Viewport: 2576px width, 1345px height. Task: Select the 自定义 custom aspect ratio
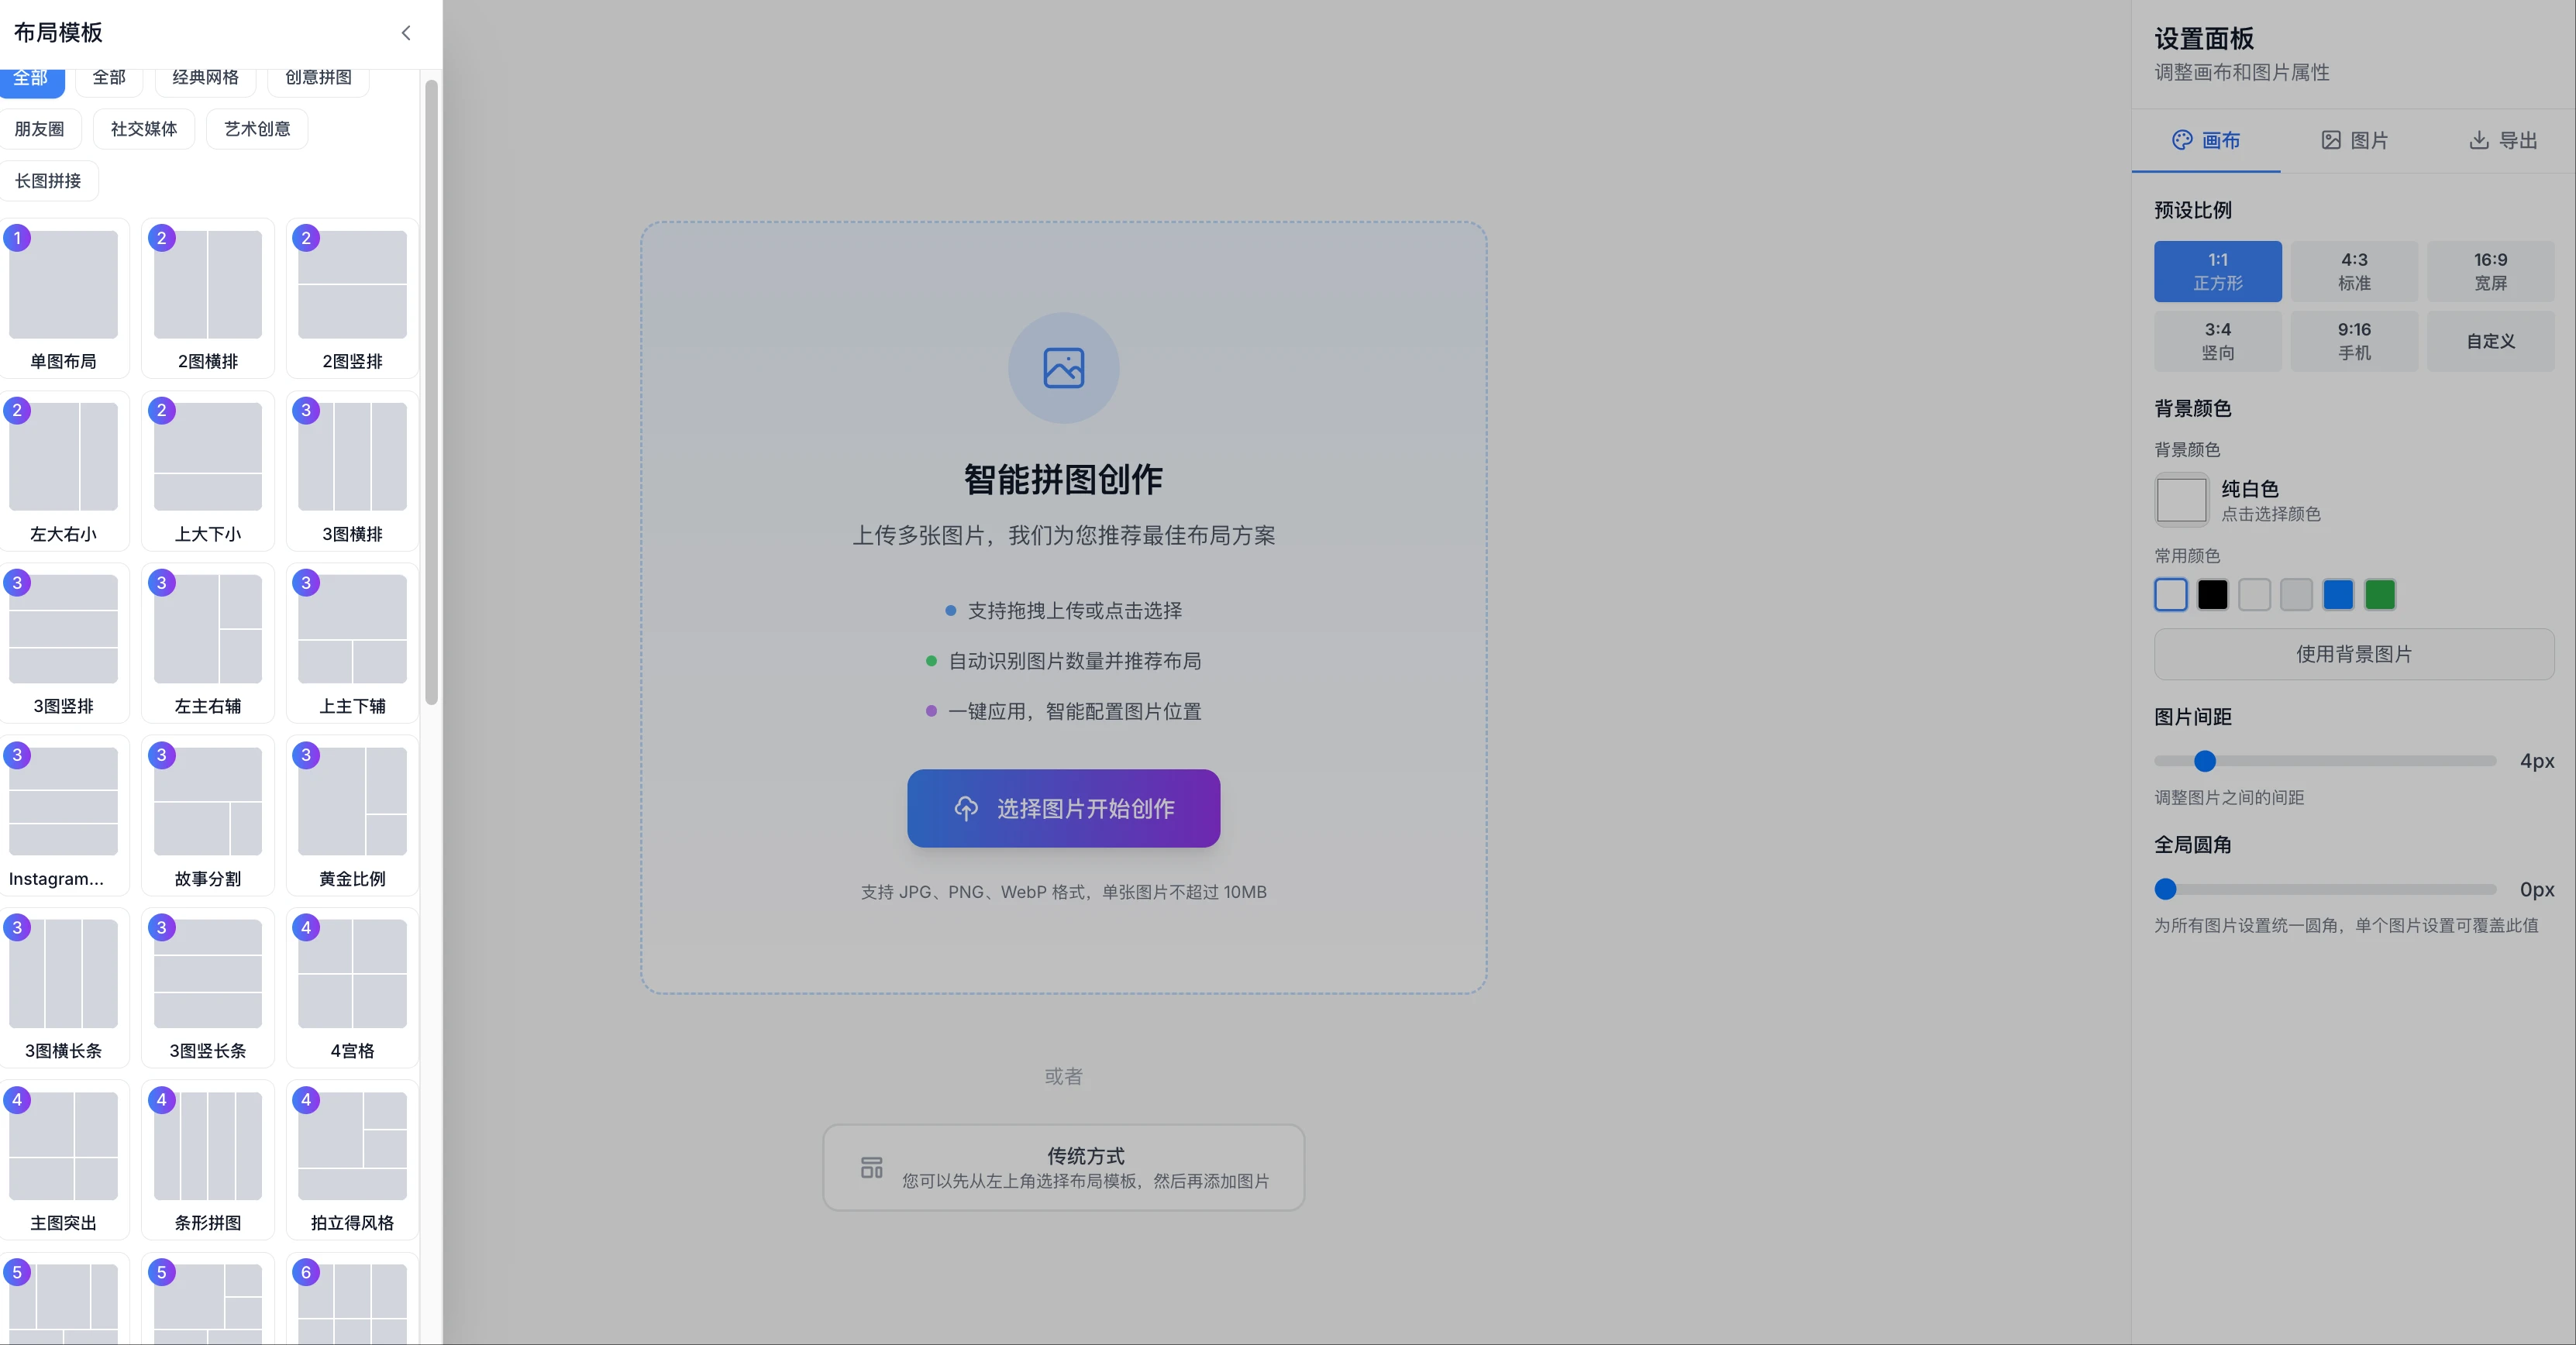pyautogui.click(x=2490, y=340)
